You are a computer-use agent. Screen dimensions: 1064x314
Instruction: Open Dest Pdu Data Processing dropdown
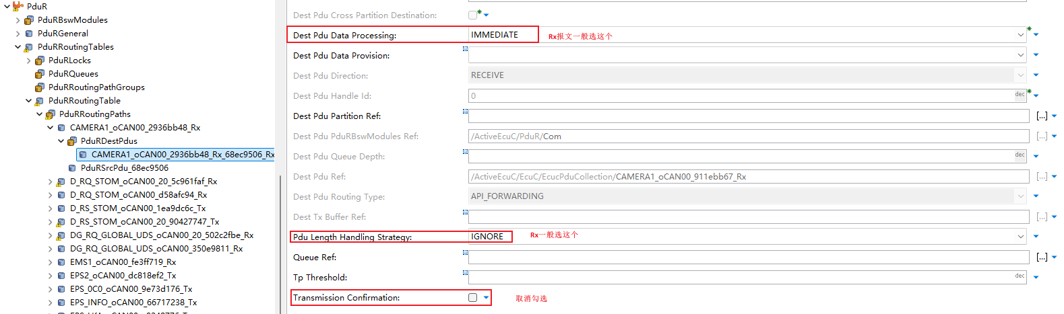point(1021,35)
